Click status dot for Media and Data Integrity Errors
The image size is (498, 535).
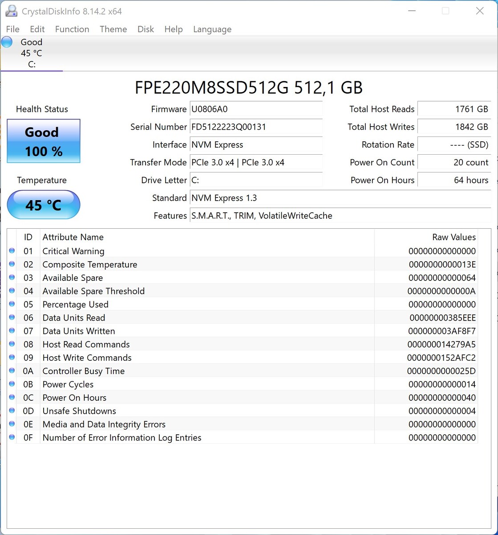click(x=12, y=424)
